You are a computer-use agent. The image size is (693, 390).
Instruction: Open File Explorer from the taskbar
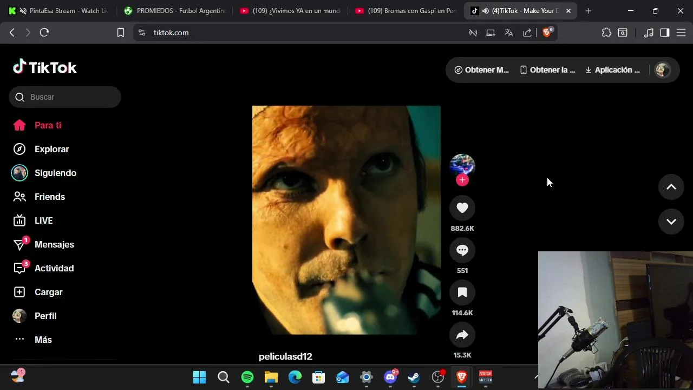click(x=271, y=377)
